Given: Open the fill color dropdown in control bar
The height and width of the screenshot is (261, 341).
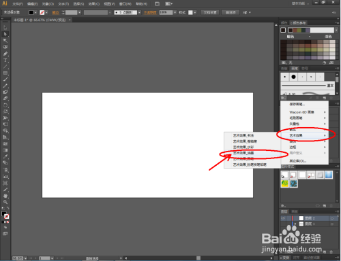Looking at the screenshot, I should [35, 13].
